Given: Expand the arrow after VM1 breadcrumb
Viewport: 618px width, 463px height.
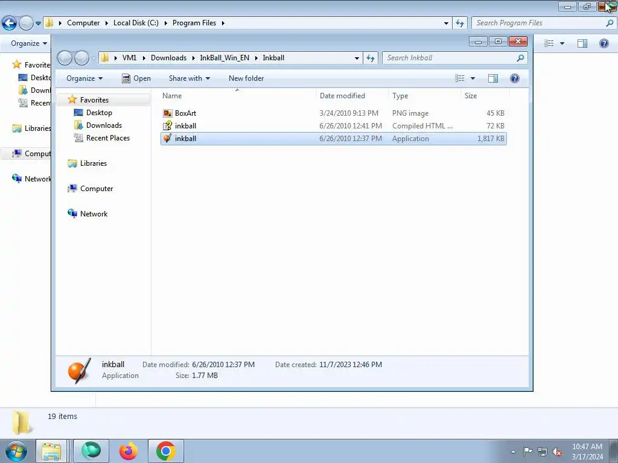Looking at the screenshot, I should pyautogui.click(x=144, y=58).
